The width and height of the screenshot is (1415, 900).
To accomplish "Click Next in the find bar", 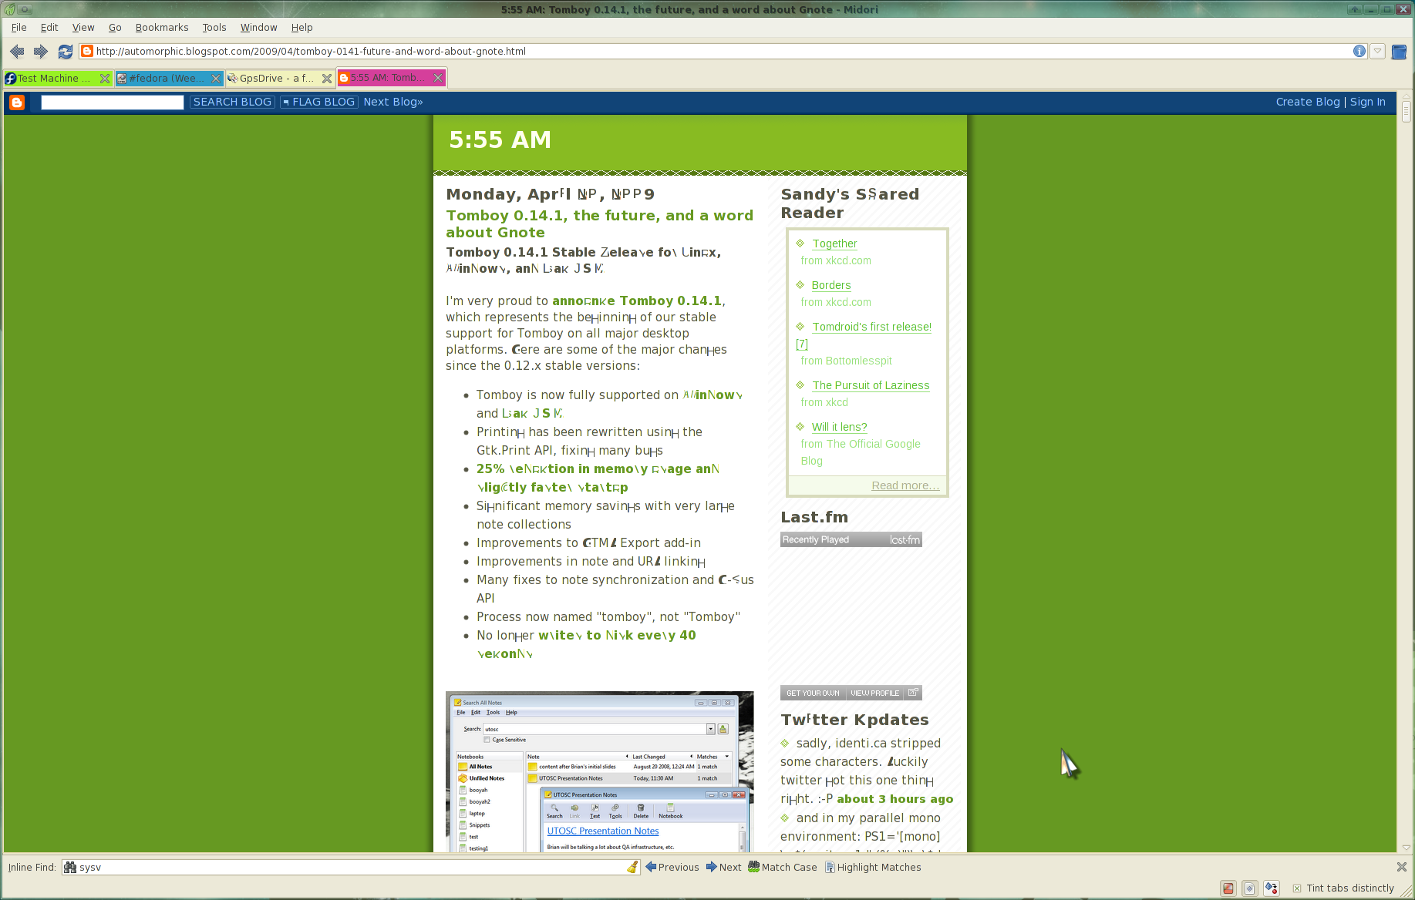I will tap(723, 867).
